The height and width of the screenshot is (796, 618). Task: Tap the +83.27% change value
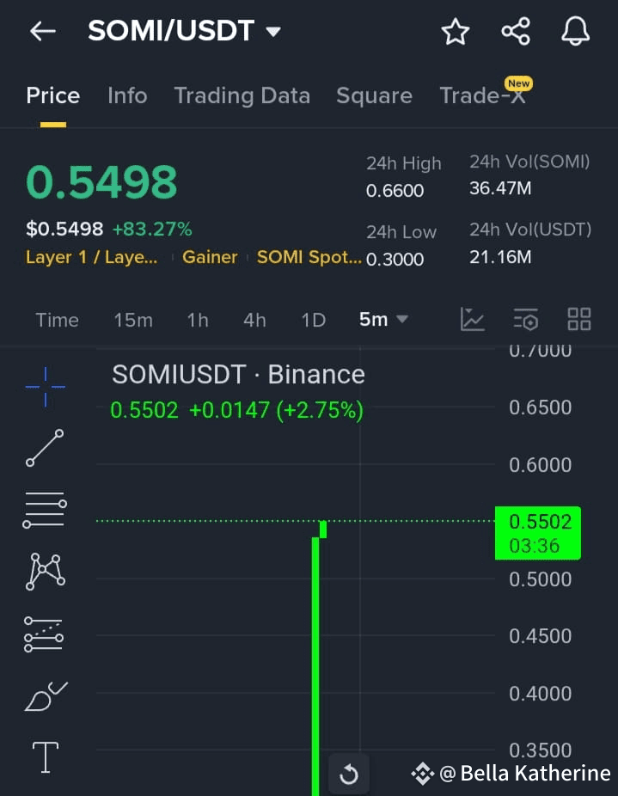(152, 229)
